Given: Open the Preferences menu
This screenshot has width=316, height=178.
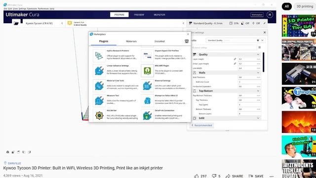Looking at the screenshot, I should (43, 9).
